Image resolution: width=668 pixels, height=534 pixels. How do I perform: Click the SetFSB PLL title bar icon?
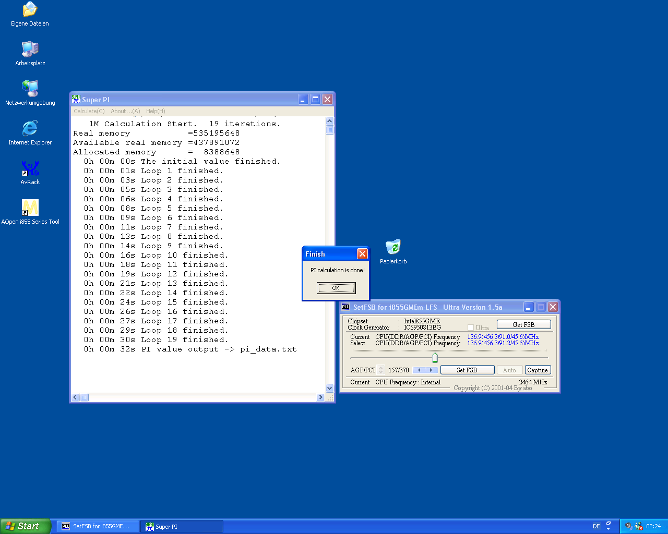345,307
